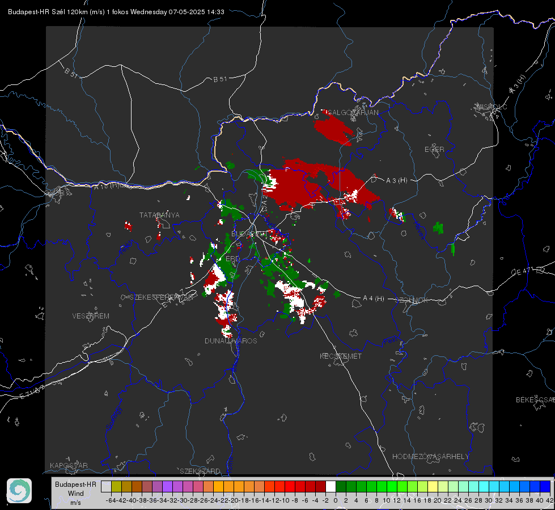Click the HODMEZOVASARHELY city label
The height and width of the screenshot is (510, 555).
(431, 457)
